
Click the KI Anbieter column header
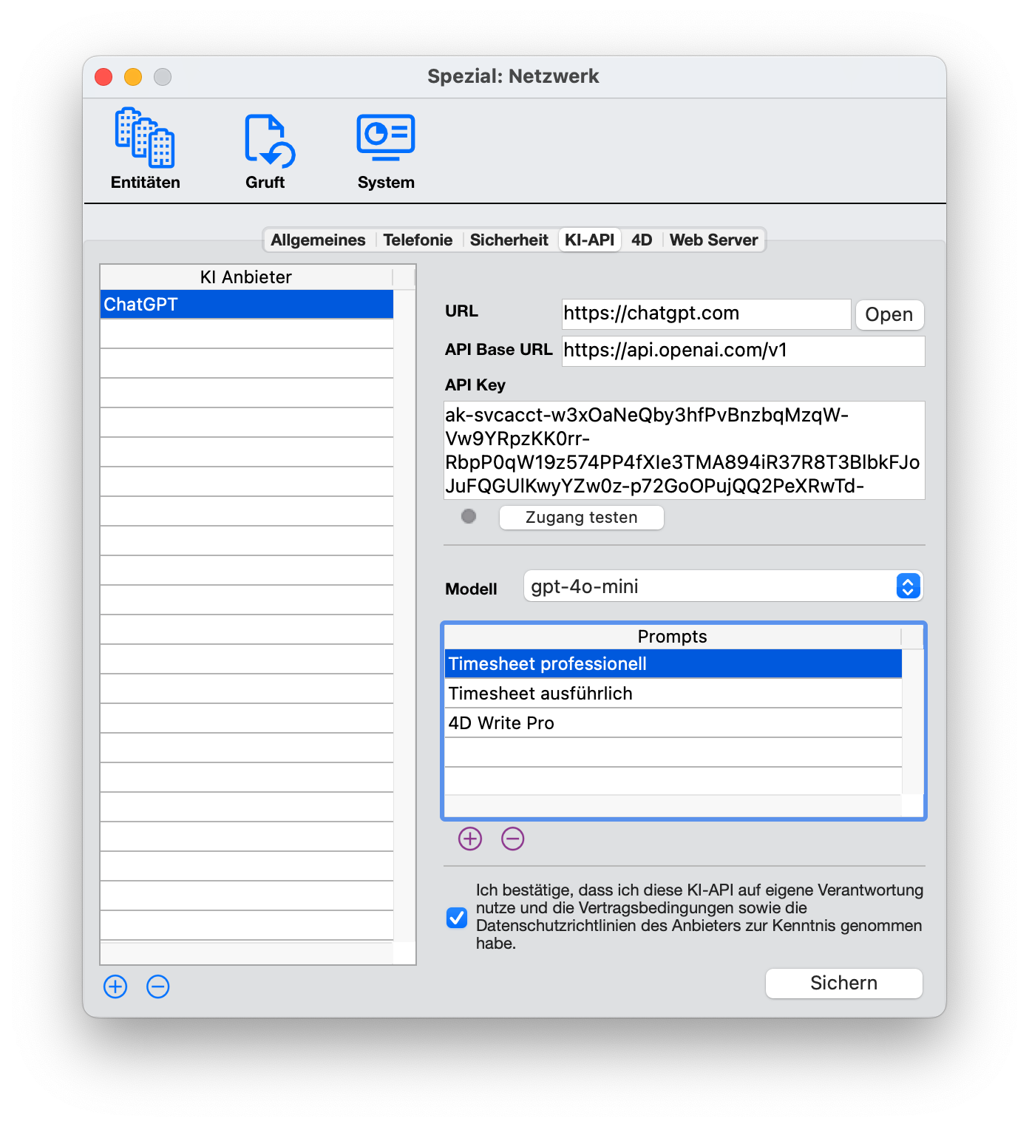tap(246, 277)
